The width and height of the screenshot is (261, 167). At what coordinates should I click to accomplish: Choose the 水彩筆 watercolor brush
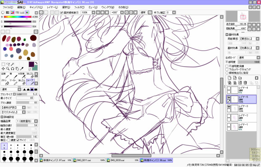pos(22,75)
